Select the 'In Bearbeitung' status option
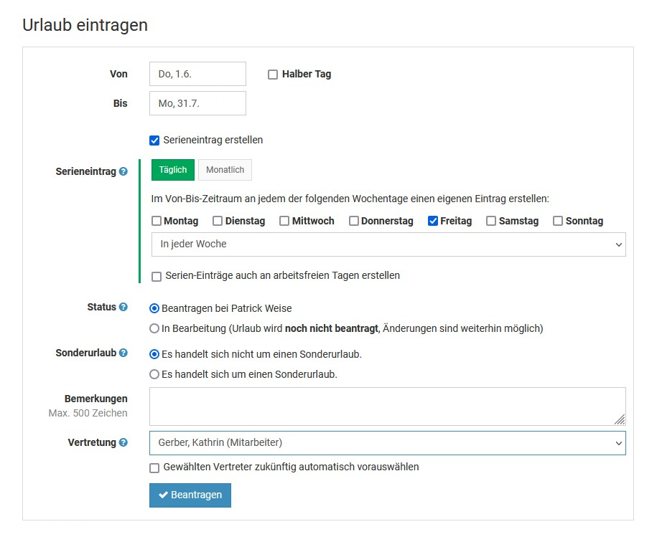This screenshot has height=547, width=657. (x=154, y=329)
